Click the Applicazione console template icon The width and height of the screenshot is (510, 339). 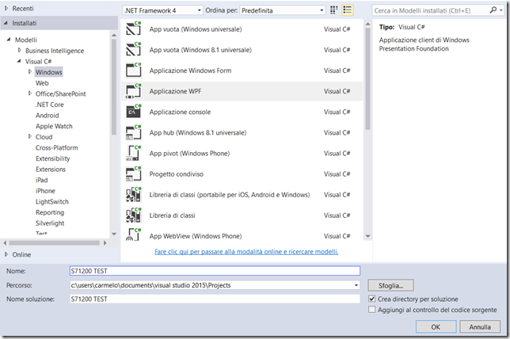click(x=133, y=112)
